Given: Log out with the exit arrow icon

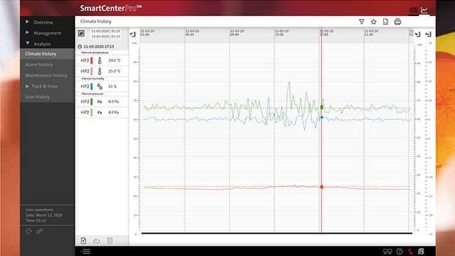Looking at the screenshot, I should pyautogui.click(x=29, y=231).
